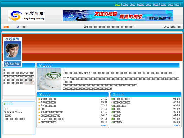The height and width of the screenshot is (138, 184).
Task: Click arrow icon in header above the green-bullet list
Action: click(x=114, y=94)
